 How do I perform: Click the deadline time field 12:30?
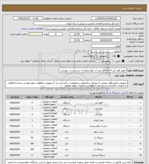click(76, 34)
